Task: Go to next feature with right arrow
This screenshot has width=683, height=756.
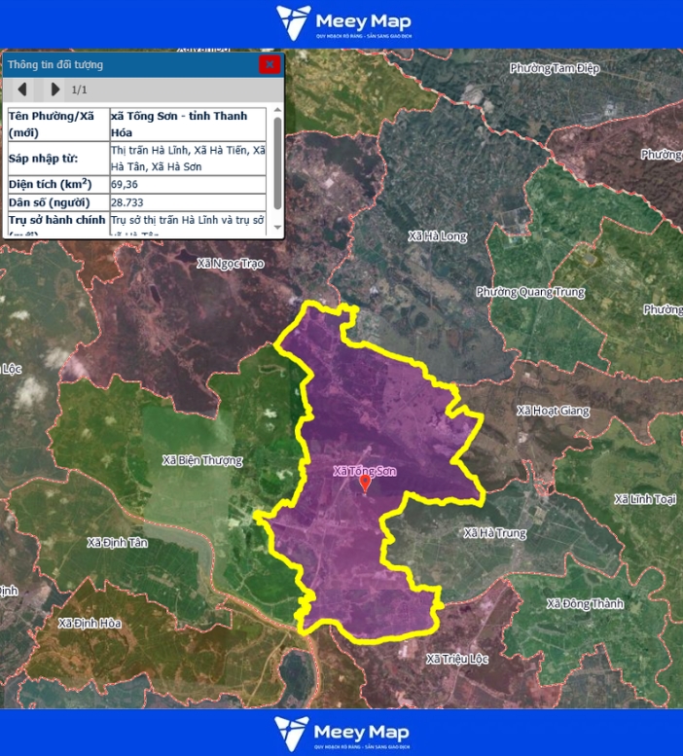Action: pos(55,90)
